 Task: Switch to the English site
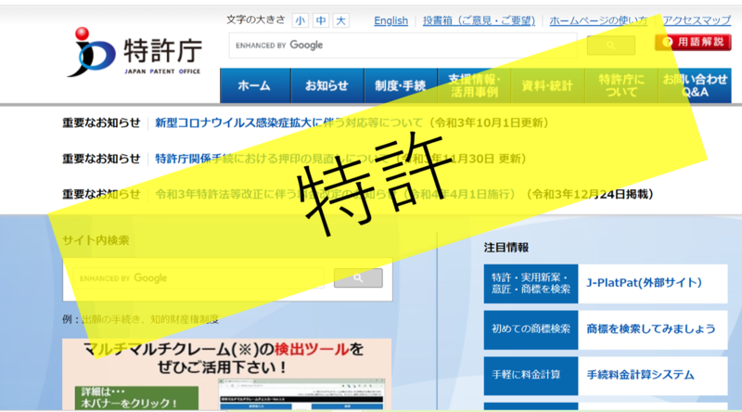point(390,20)
